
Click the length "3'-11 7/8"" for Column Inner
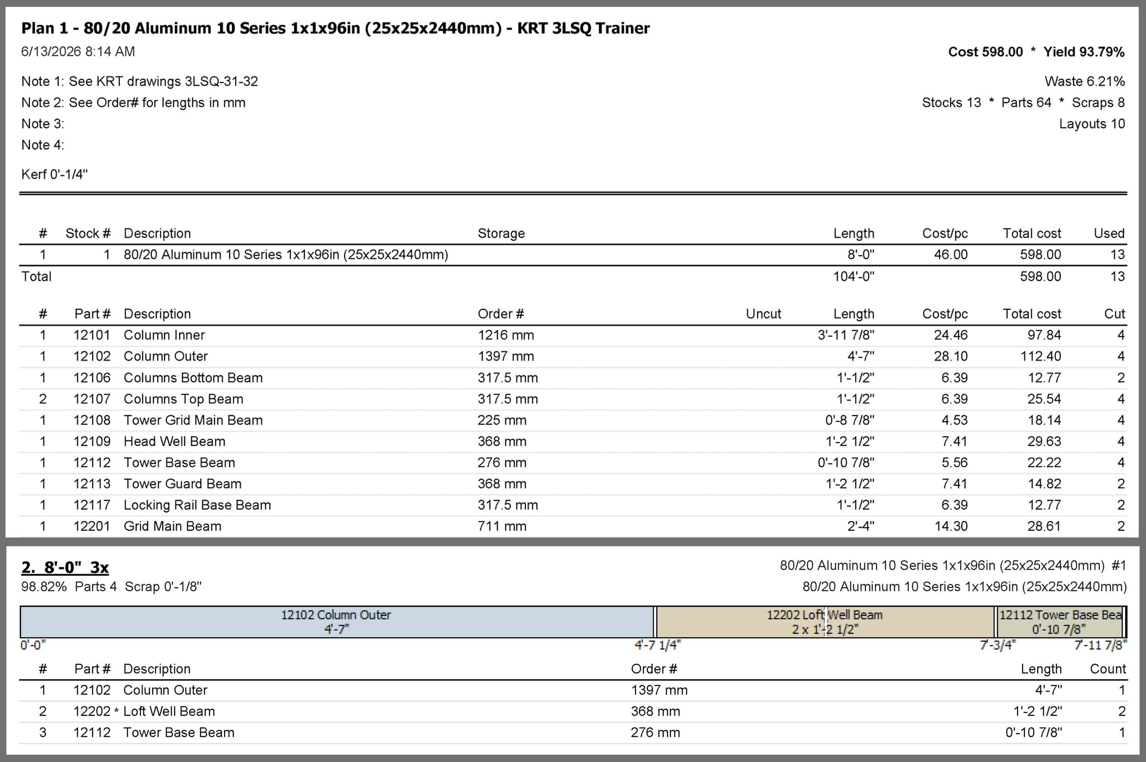pyautogui.click(x=846, y=335)
